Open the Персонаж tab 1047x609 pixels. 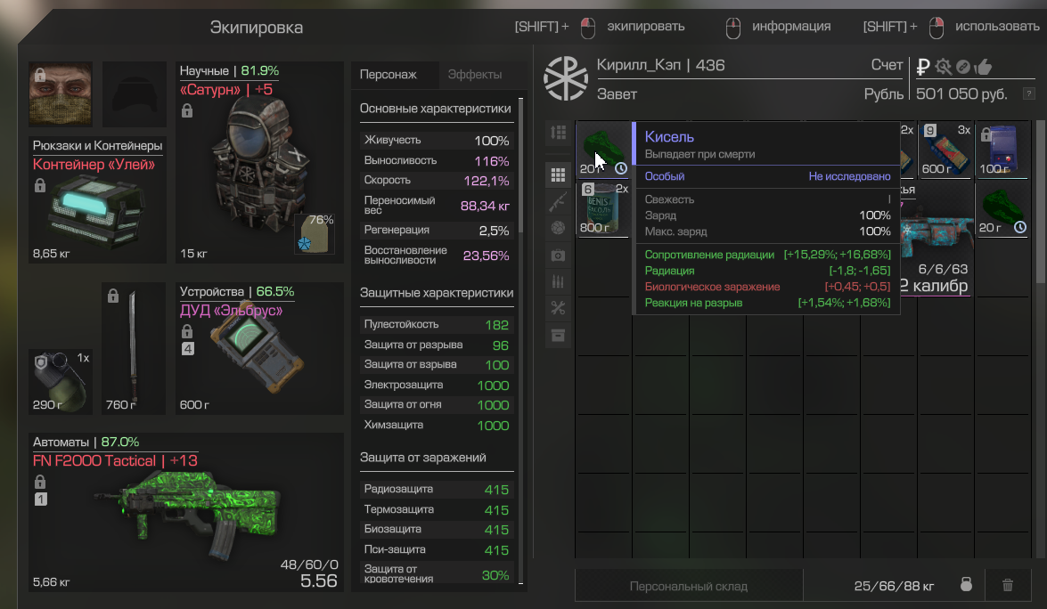388,75
